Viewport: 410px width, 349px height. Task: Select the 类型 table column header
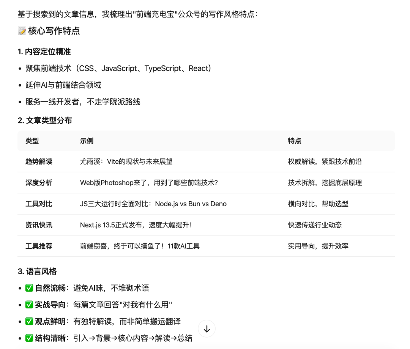coord(32,141)
